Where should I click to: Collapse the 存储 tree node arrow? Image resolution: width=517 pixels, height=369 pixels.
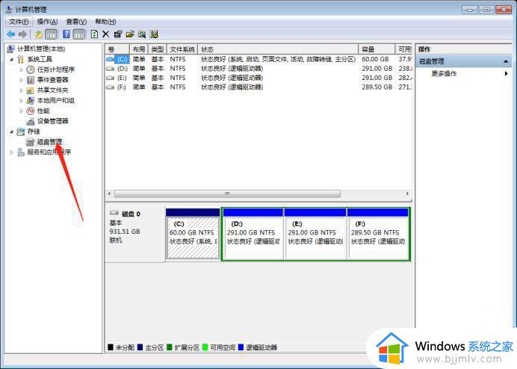tap(11, 131)
